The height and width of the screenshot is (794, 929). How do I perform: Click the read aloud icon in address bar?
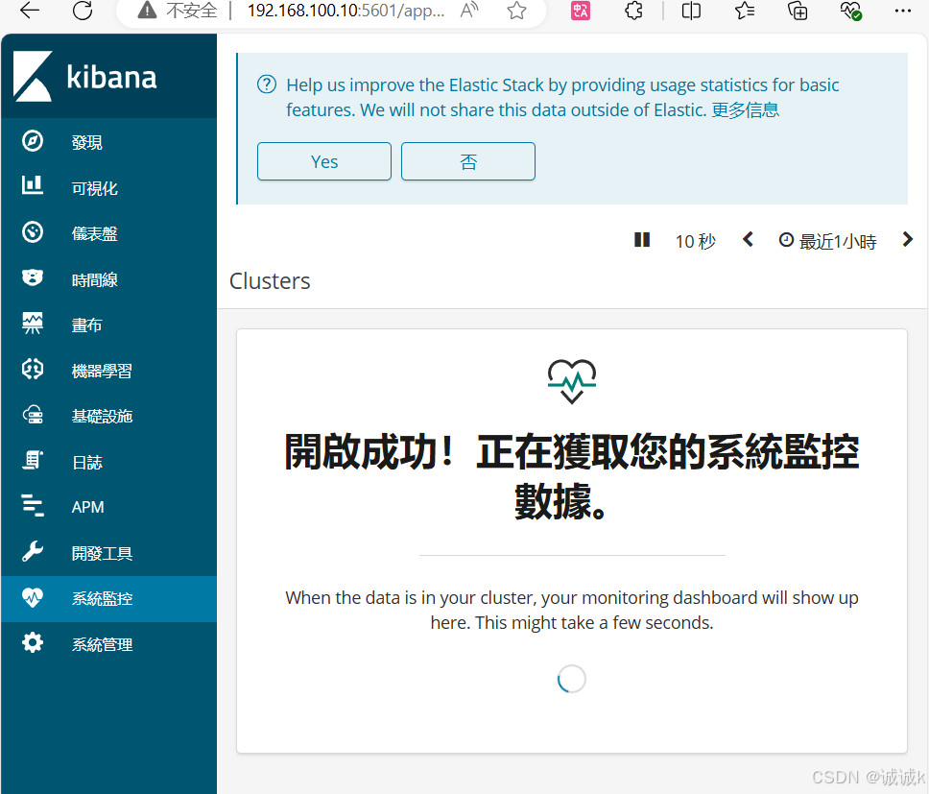pos(469,10)
